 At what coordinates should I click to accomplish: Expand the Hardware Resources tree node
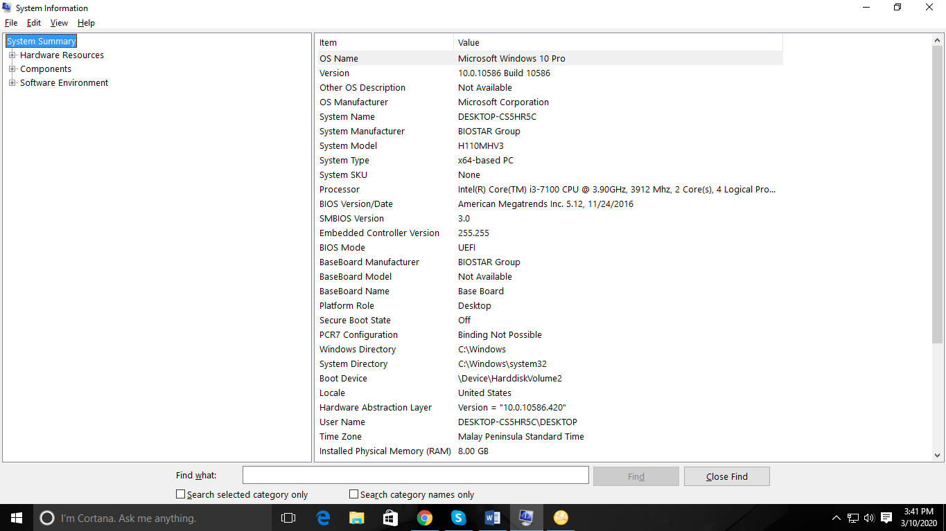tap(12, 55)
